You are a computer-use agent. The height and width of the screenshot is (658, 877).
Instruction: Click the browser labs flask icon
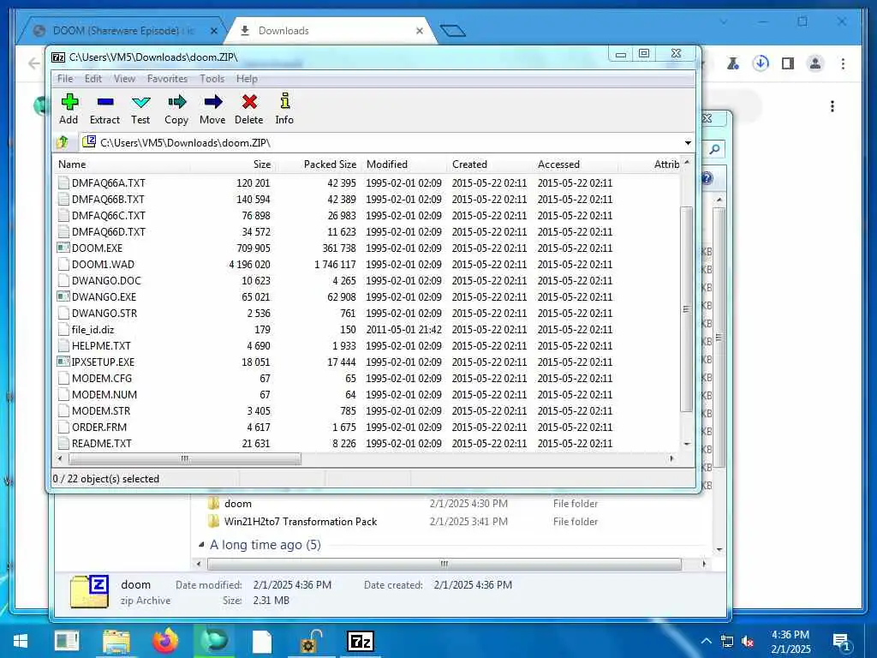point(733,63)
